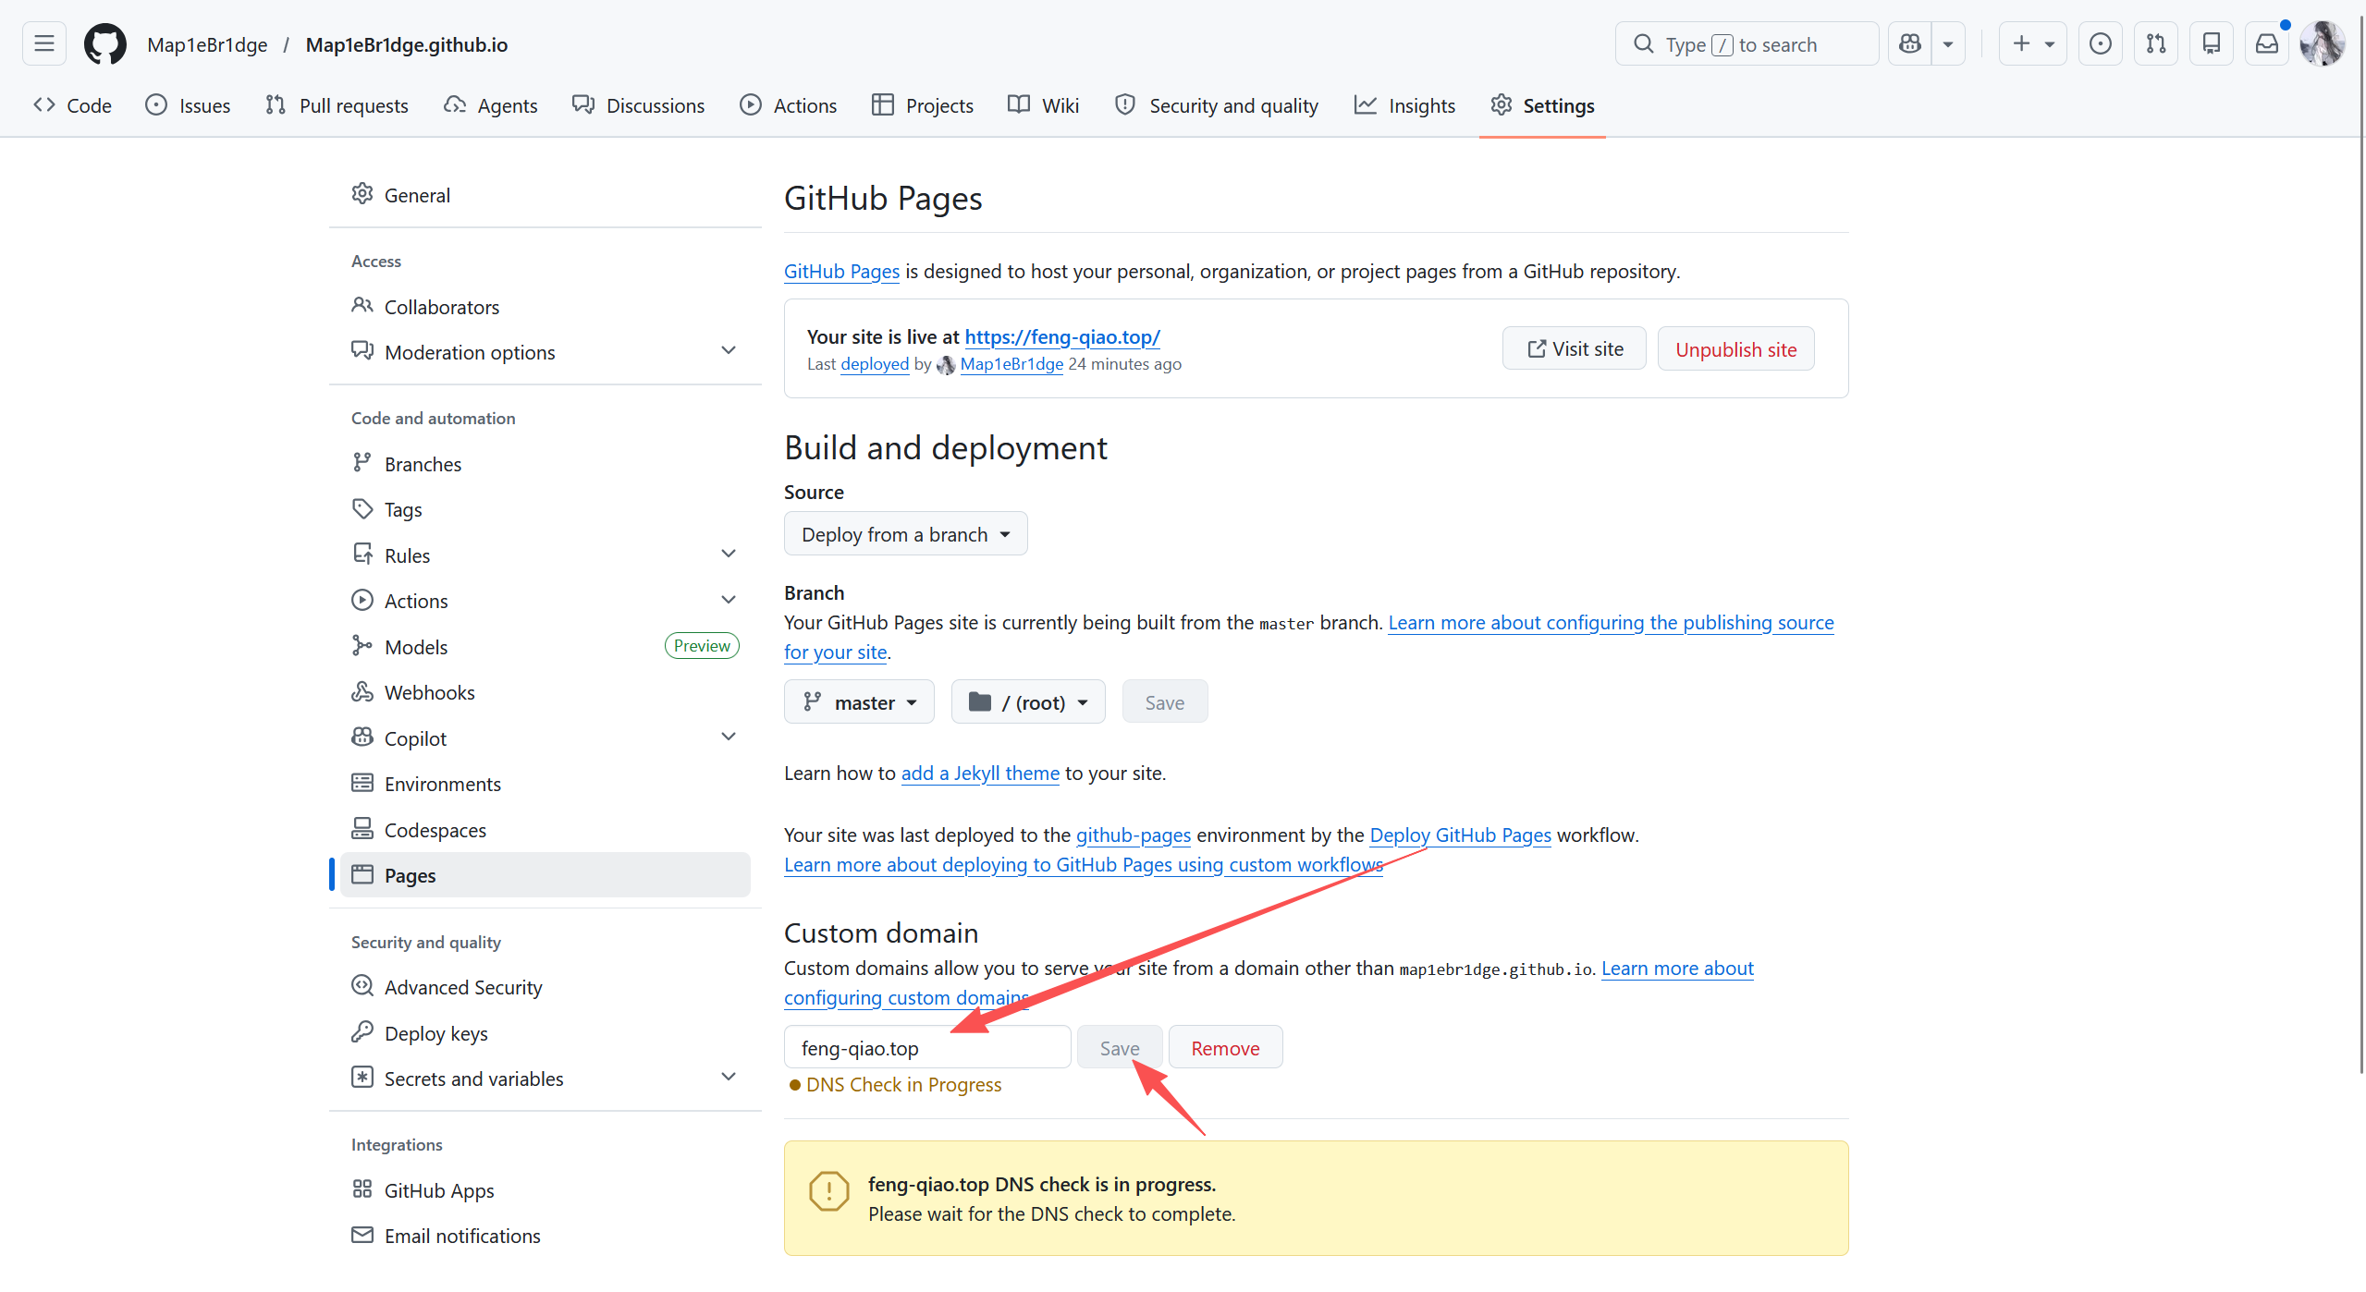Viewport: 2366px width, 1292px height.
Task: Switch to the Agents tab
Action: pos(490,105)
